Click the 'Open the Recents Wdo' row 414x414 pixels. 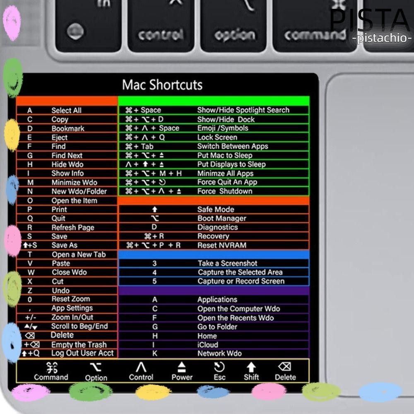click(x=214, y=318)
